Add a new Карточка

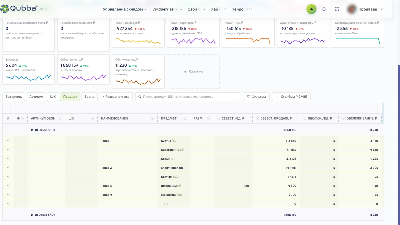pyautogui.click(x=193, y=71)
